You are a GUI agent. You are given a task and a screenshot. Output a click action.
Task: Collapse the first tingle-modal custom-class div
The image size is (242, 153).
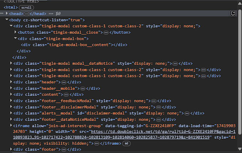[x=11, y=26]
